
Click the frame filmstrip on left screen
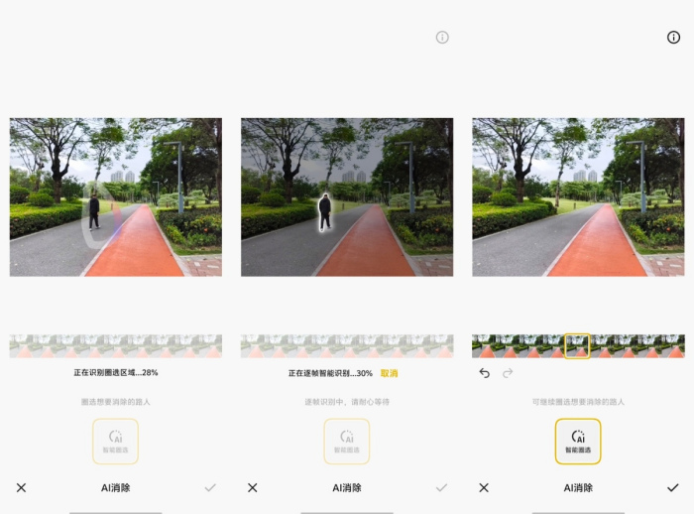pyautogui.click(x=115, y=346)
